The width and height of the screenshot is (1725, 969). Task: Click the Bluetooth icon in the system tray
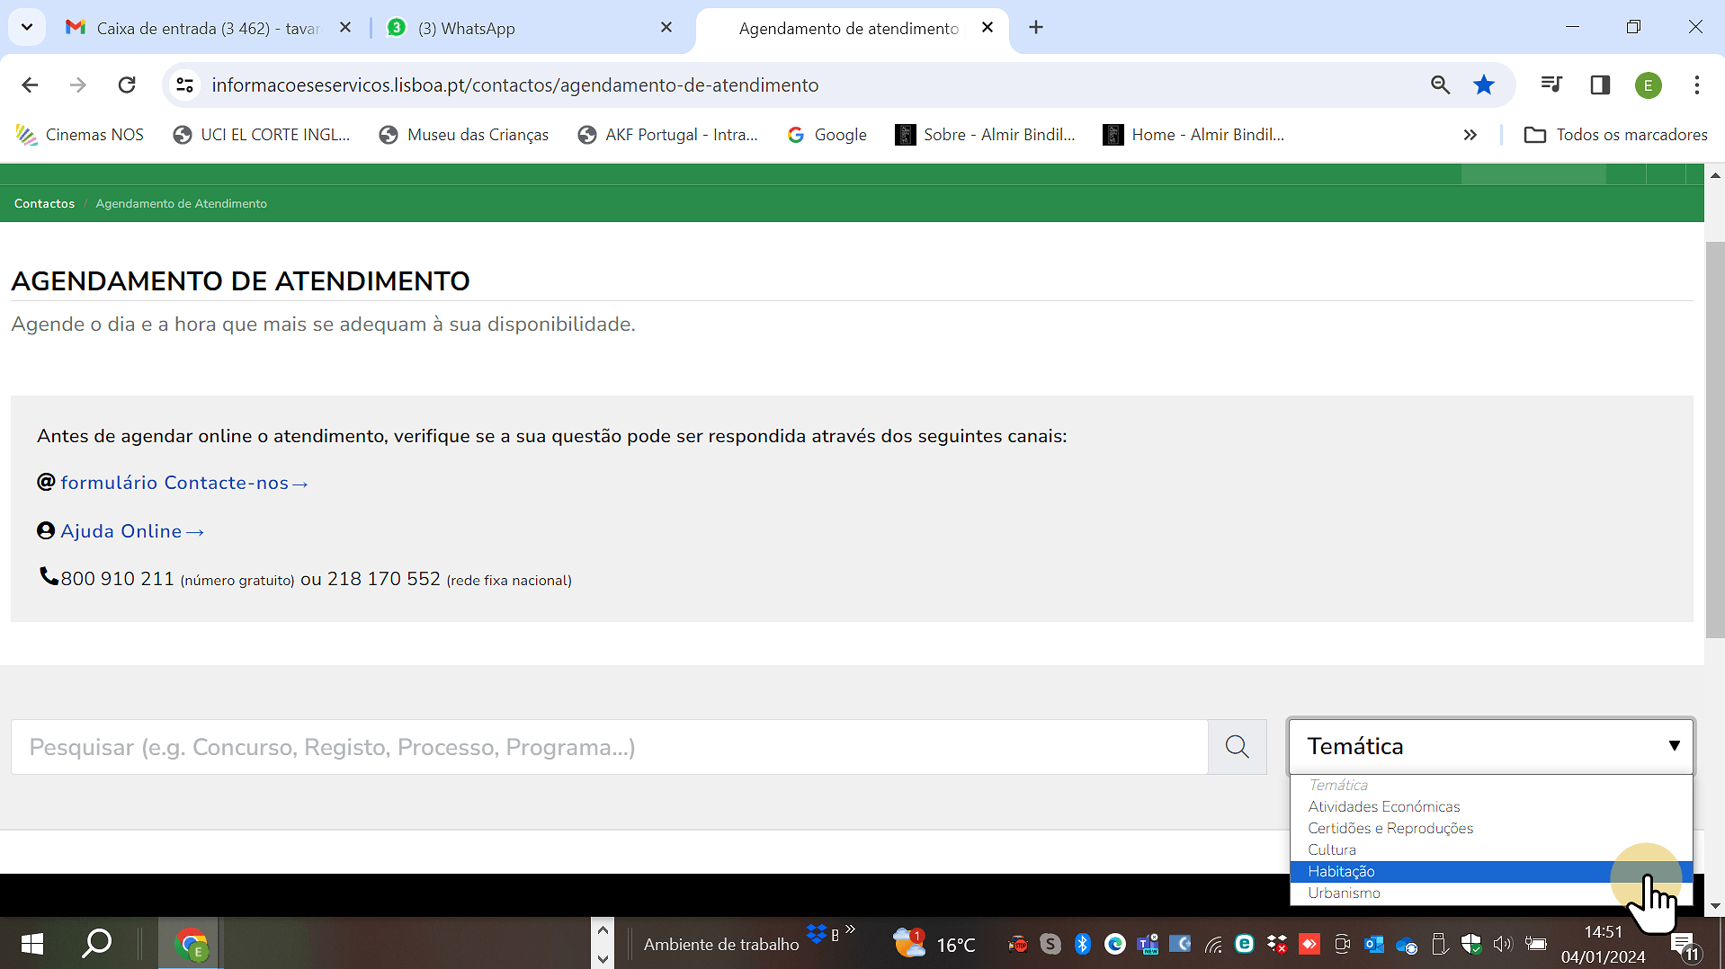click(x=1082, y=944)
